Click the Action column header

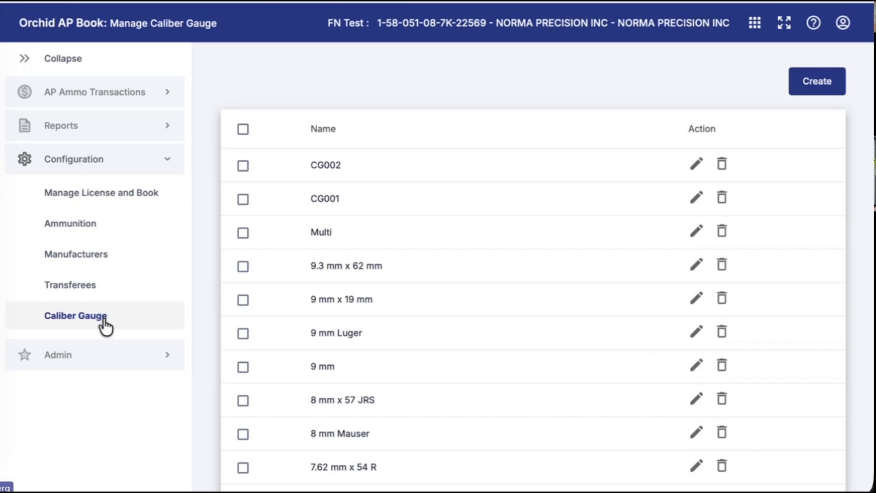(x=702, y=129)
